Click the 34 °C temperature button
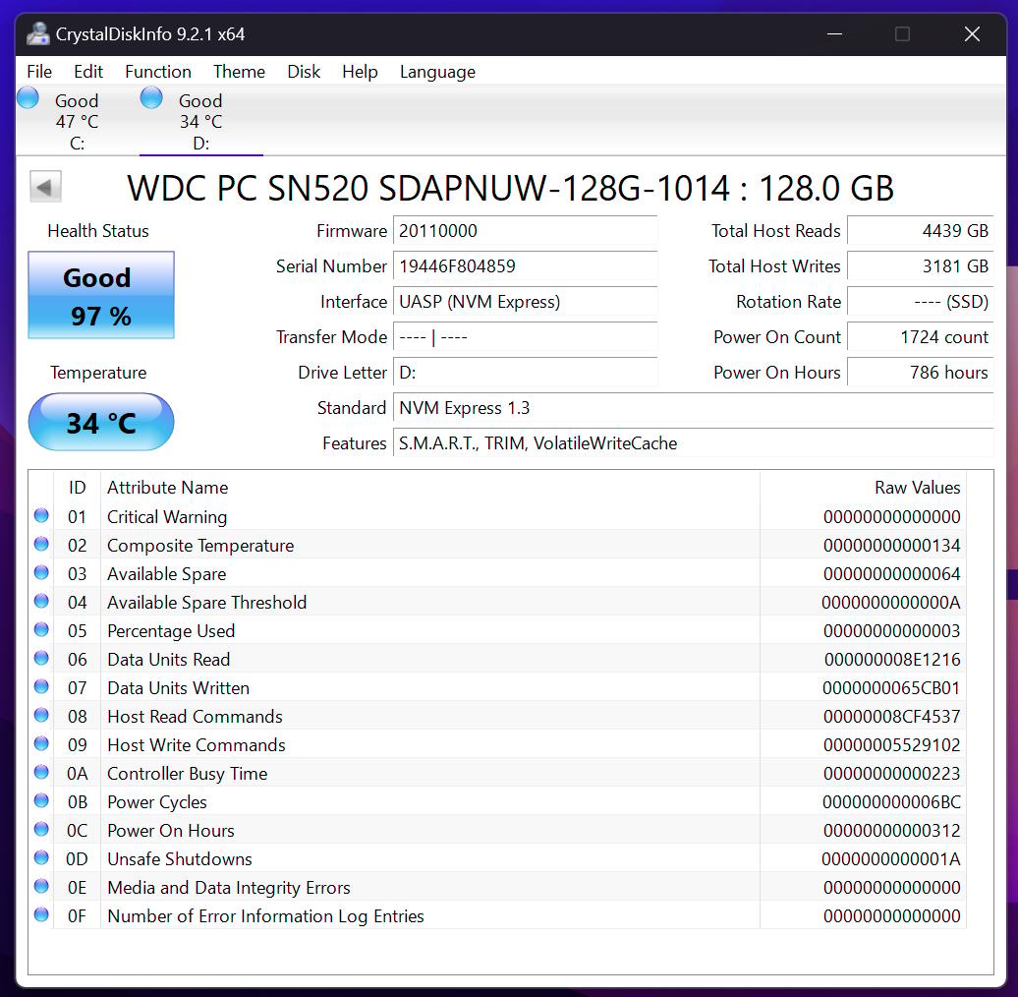The image size is (1018, 997). pyautogui.click(x=101, y=422)
